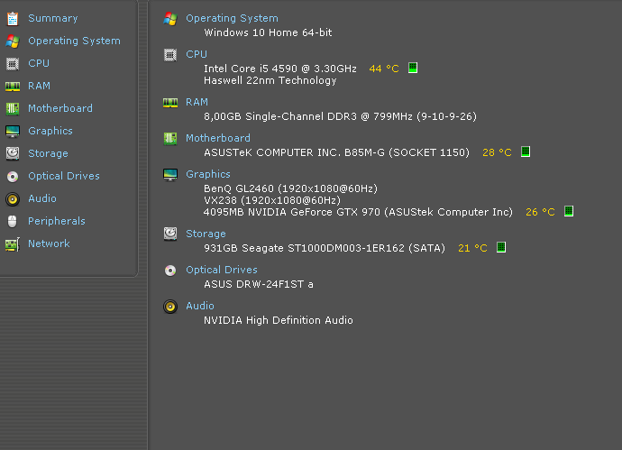Click the Peripherals mouse icon in sidebar
This screenshot has width=622, height=450.
pyautogui.click(x=13, y=222)
